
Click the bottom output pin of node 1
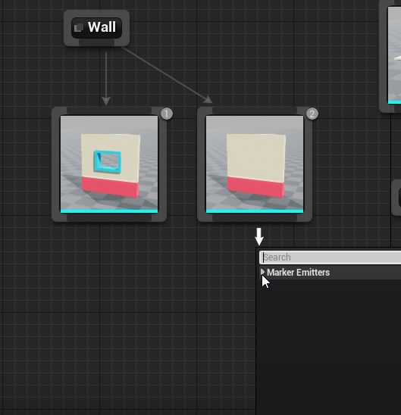pyautogui.click(x=109, y=218)
